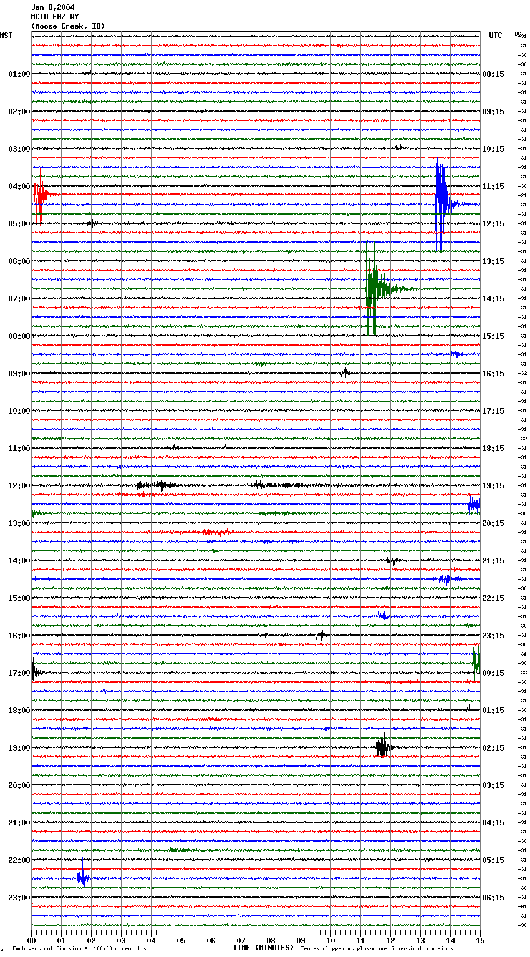
Task: Select the "21:00" MST hour label
Action: (19, 823)
